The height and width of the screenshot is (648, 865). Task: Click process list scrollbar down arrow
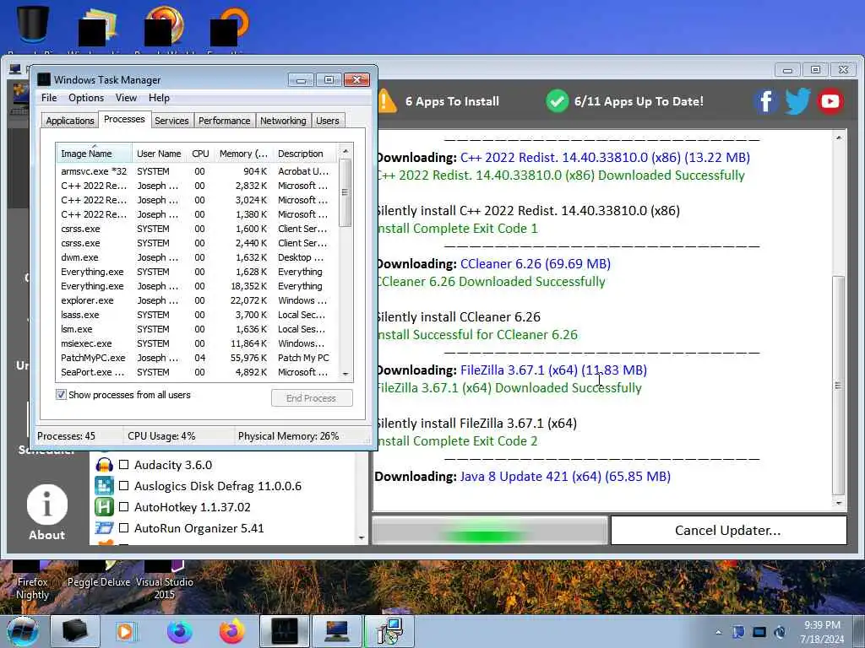tap(345, 374)
